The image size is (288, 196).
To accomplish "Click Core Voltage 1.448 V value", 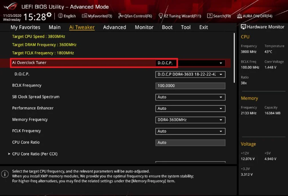I will [x=270, y=67].
